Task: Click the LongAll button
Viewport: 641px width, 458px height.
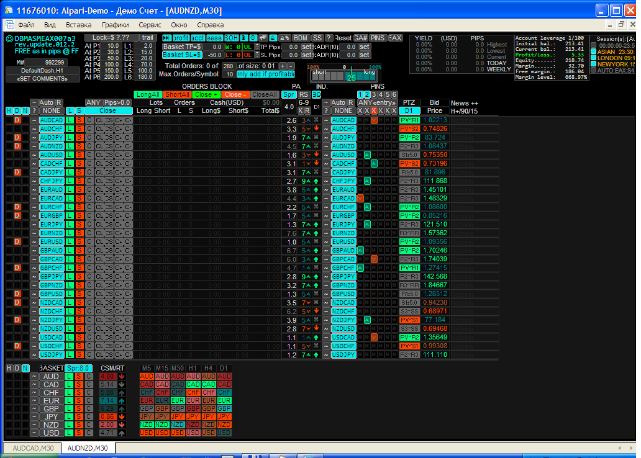Action: click(148, 94)
